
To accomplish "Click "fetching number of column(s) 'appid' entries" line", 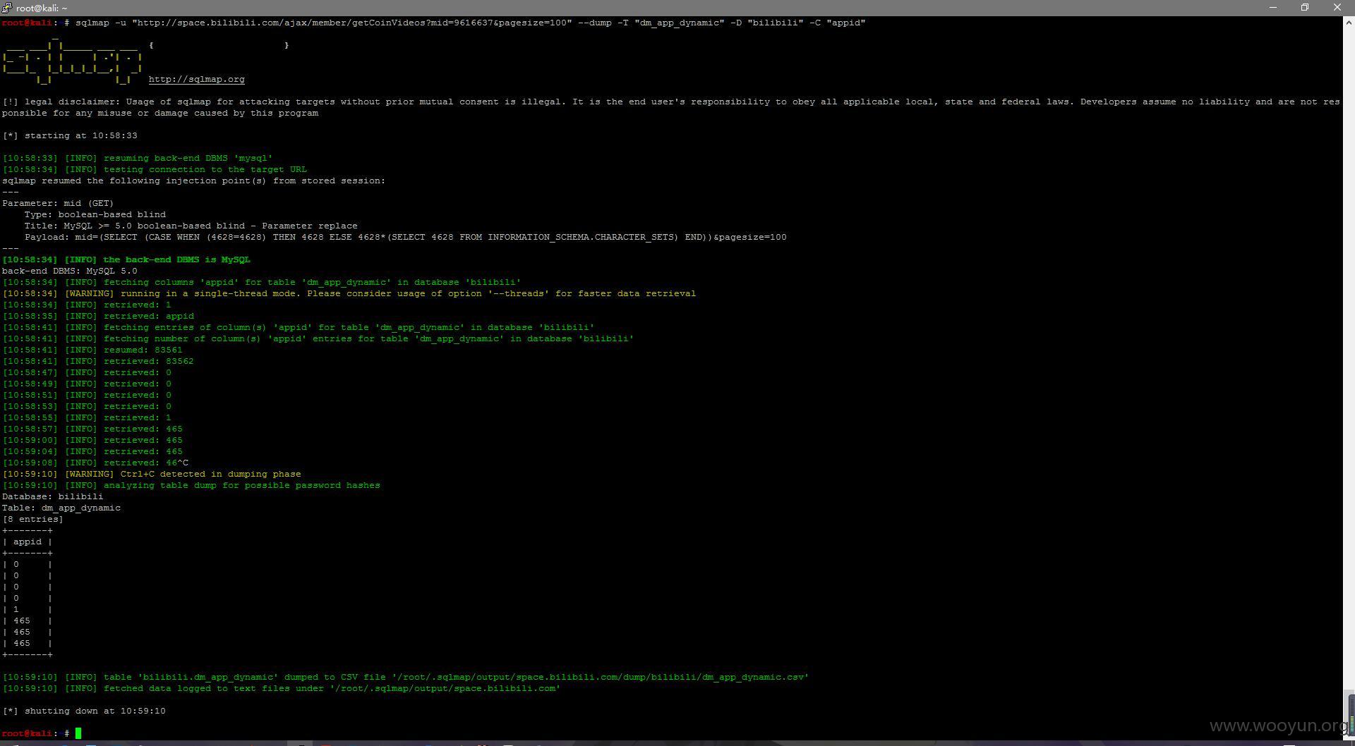I will 318,338.
